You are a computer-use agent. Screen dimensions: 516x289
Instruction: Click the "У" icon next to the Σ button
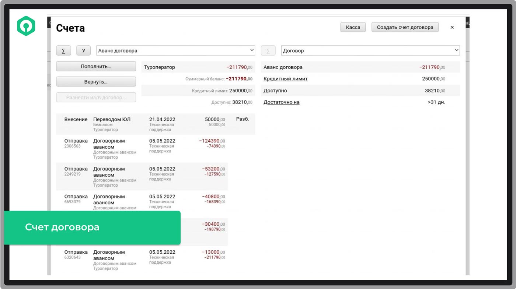(x=83, y=50)
